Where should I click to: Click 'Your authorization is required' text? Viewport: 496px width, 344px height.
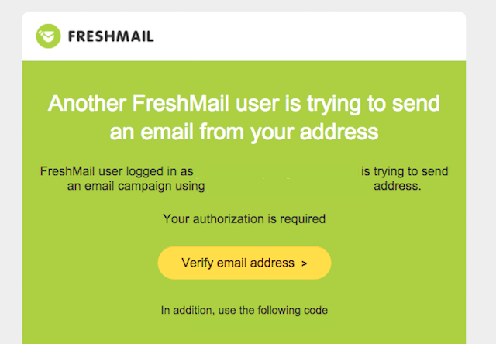pyautogui.click(x=244, y=218)
